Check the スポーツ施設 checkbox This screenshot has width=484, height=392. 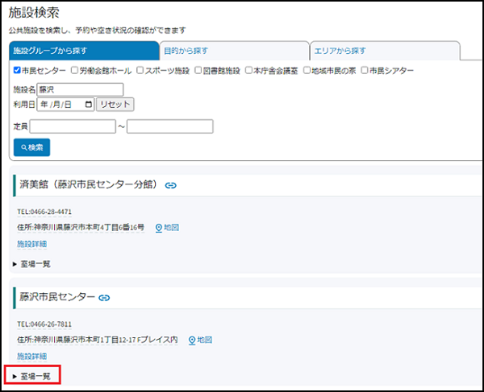pyautogui.click(x=140, y=70)
